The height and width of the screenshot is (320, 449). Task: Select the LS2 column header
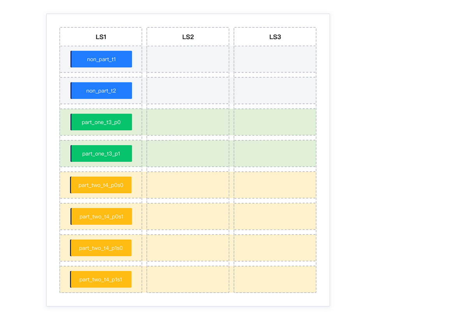coord(188,37)
